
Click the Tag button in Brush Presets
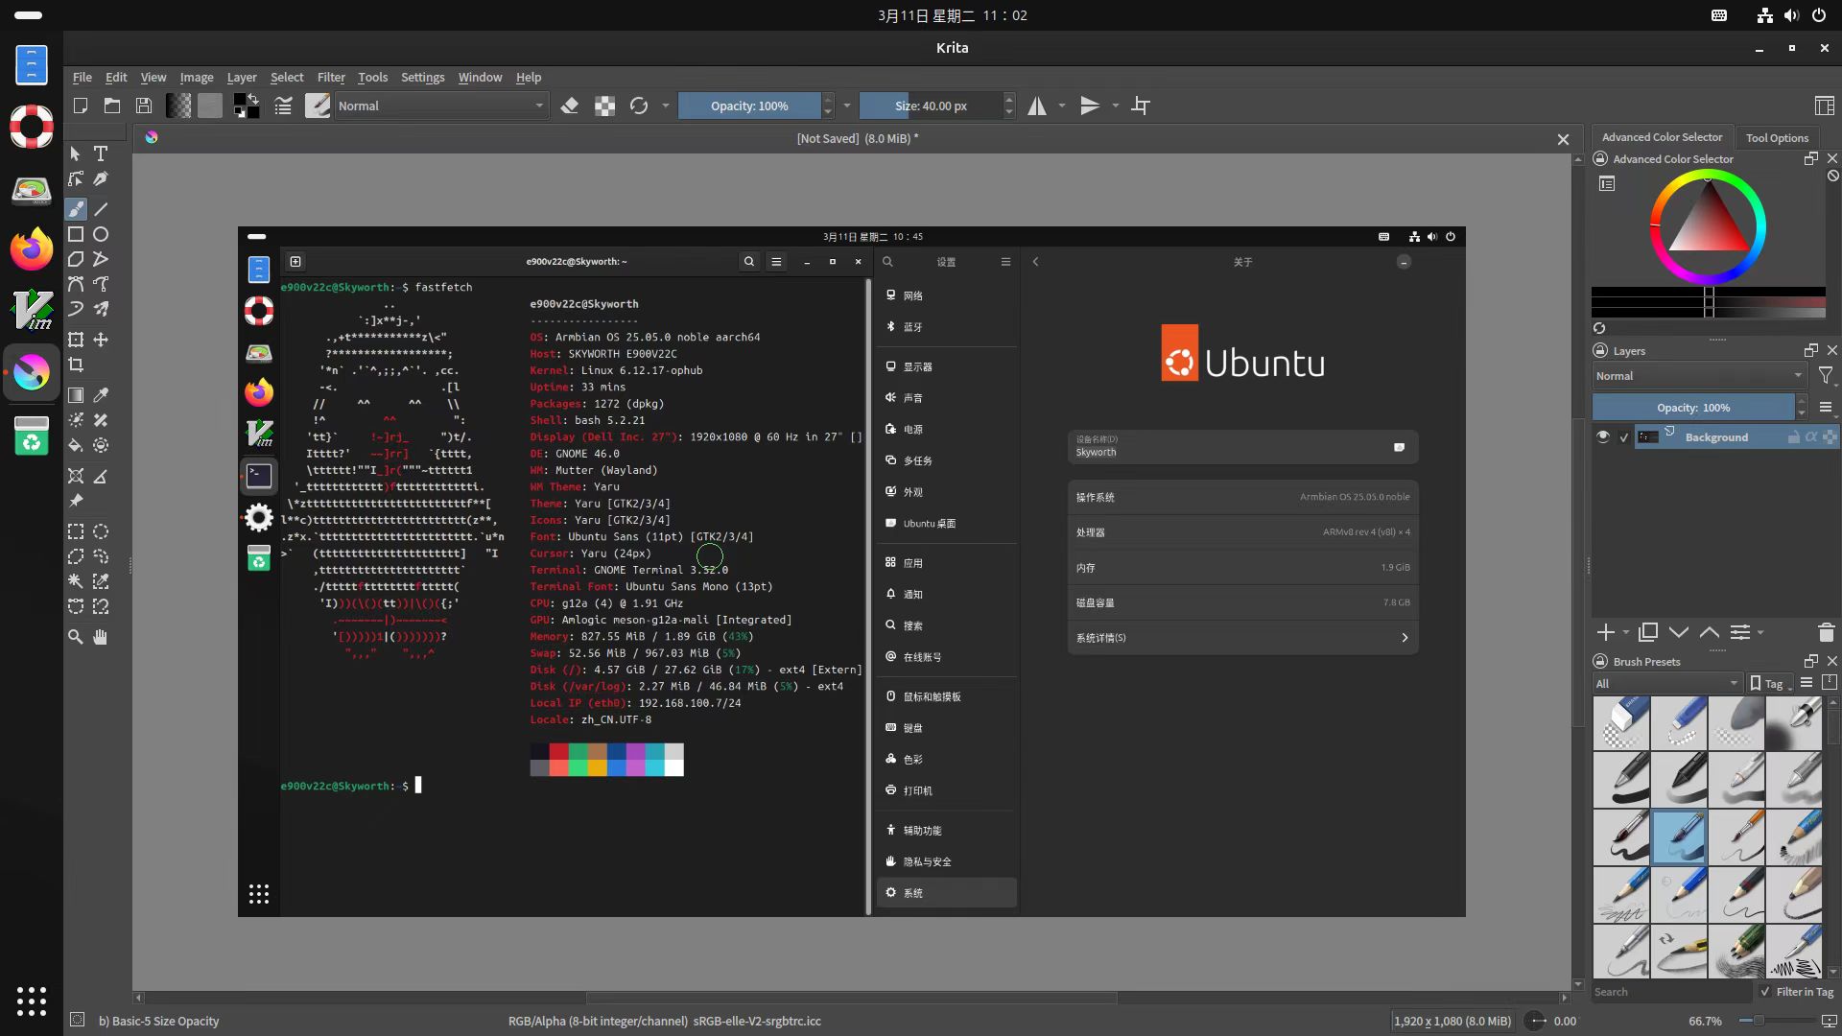1771,683
